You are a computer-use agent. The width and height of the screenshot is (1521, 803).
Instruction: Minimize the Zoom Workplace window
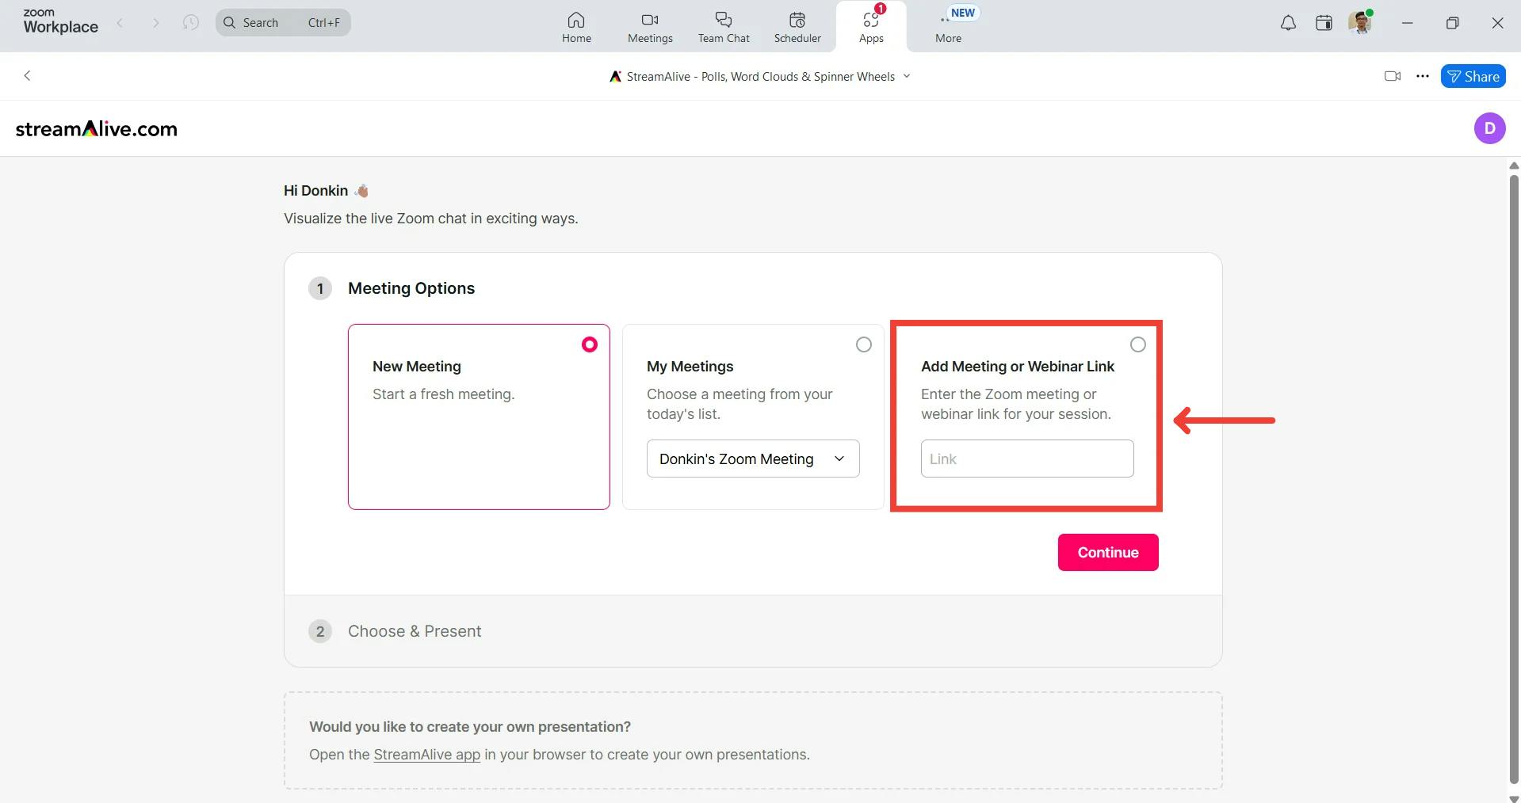point(1407,23)
